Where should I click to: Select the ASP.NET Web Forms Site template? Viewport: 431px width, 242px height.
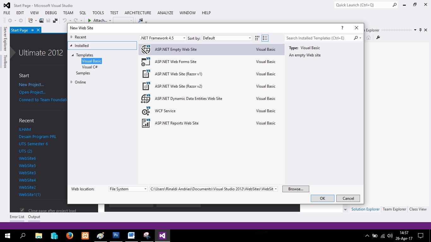(x=211, y=62)
